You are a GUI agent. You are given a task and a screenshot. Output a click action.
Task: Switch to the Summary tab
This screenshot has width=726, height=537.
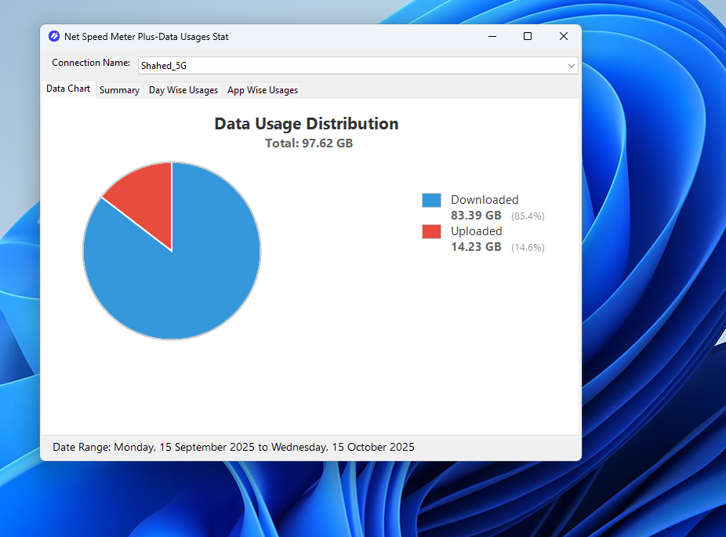[119, 89]
